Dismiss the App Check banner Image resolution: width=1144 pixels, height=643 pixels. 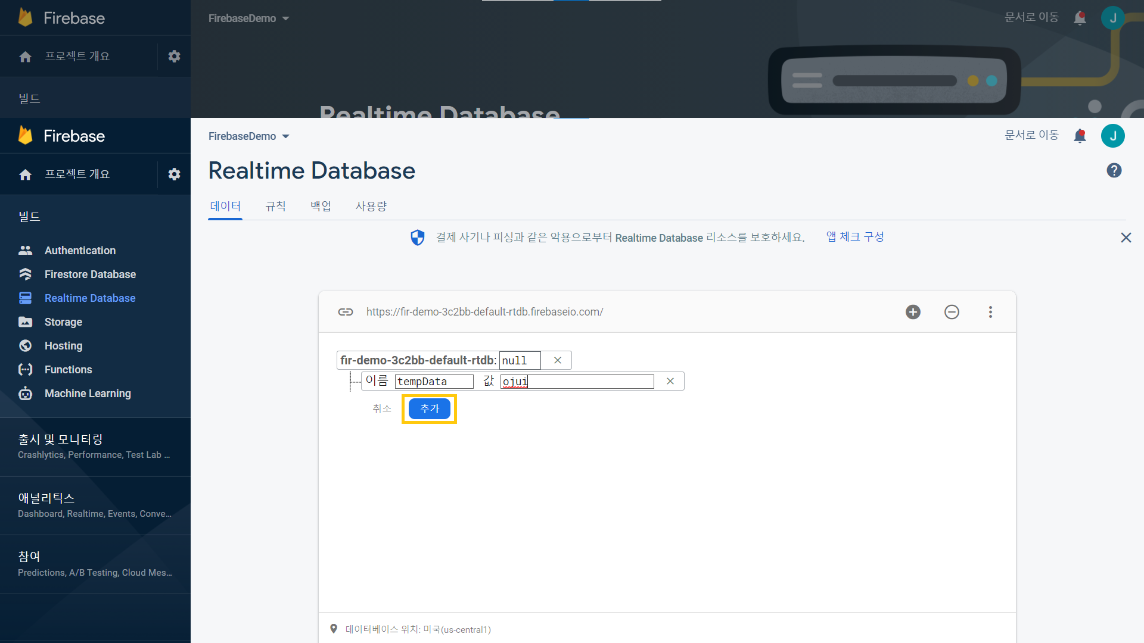coord(1126,238)
